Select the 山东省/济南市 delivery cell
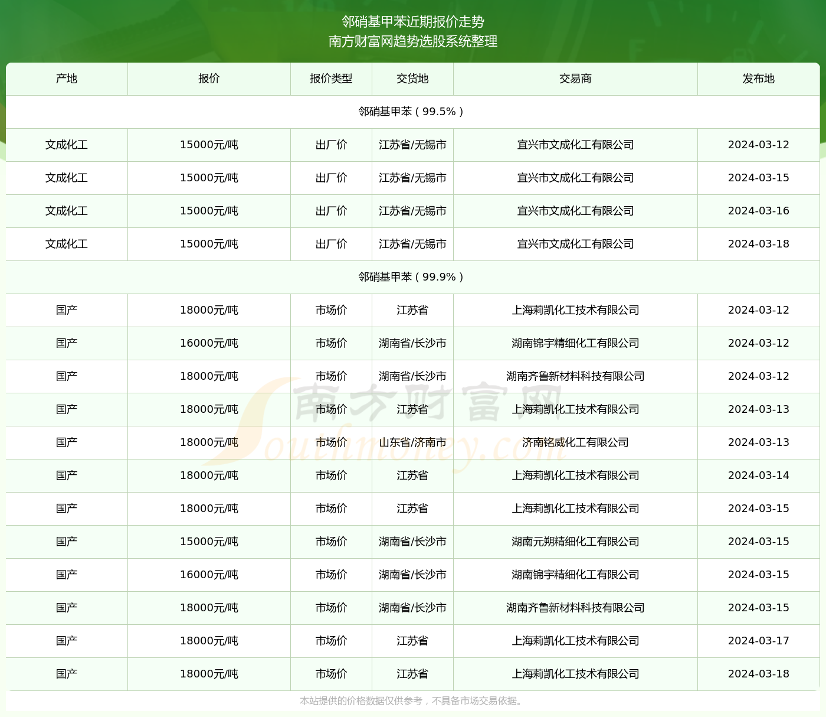This screenshot has height=717, width=826. coord(412,442)
